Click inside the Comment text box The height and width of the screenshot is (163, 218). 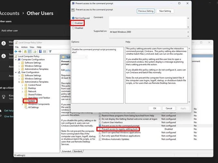[148, 22]
